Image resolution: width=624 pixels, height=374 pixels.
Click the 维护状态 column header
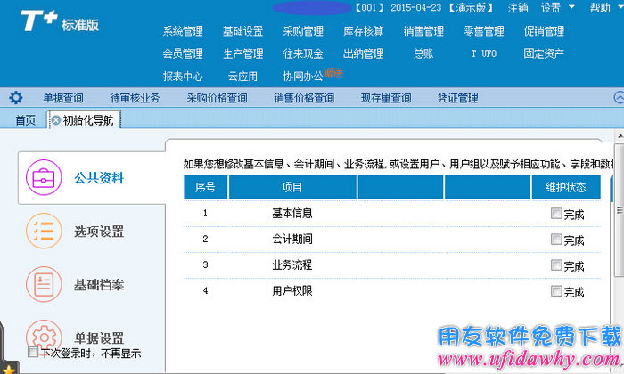click(566, 187)
